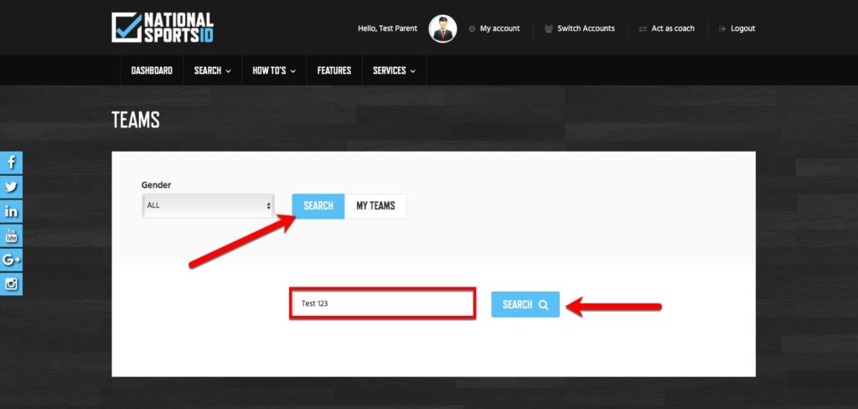Screen dimensions: 858x409
Task: Click the National Sports ID logo
Action: click(x=163, y=28)
